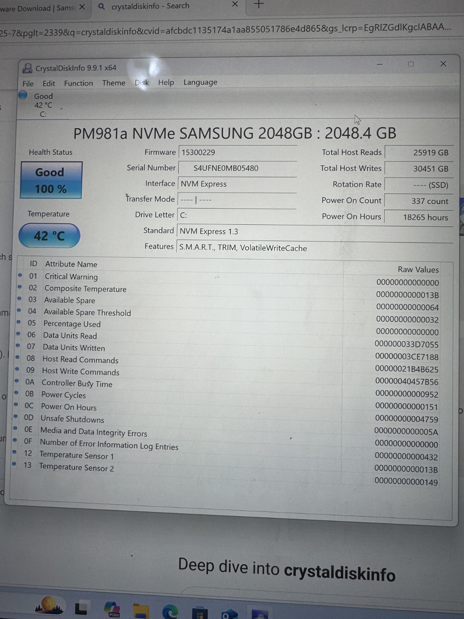Image resolution: width=464 pixels, height=619 pixels.
Task: Open Microsoft Edge from the taskbar
Action: pos(170,612)
